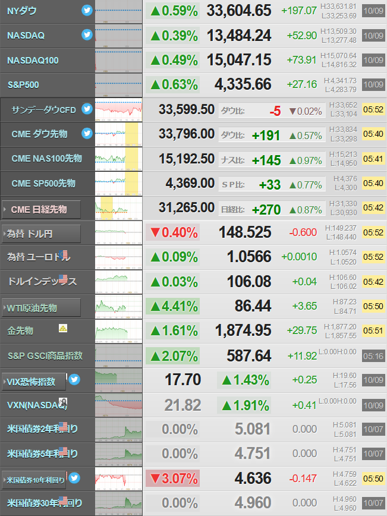
Task: Open the CME NAS100先物 label
Action: click(46, 159)
